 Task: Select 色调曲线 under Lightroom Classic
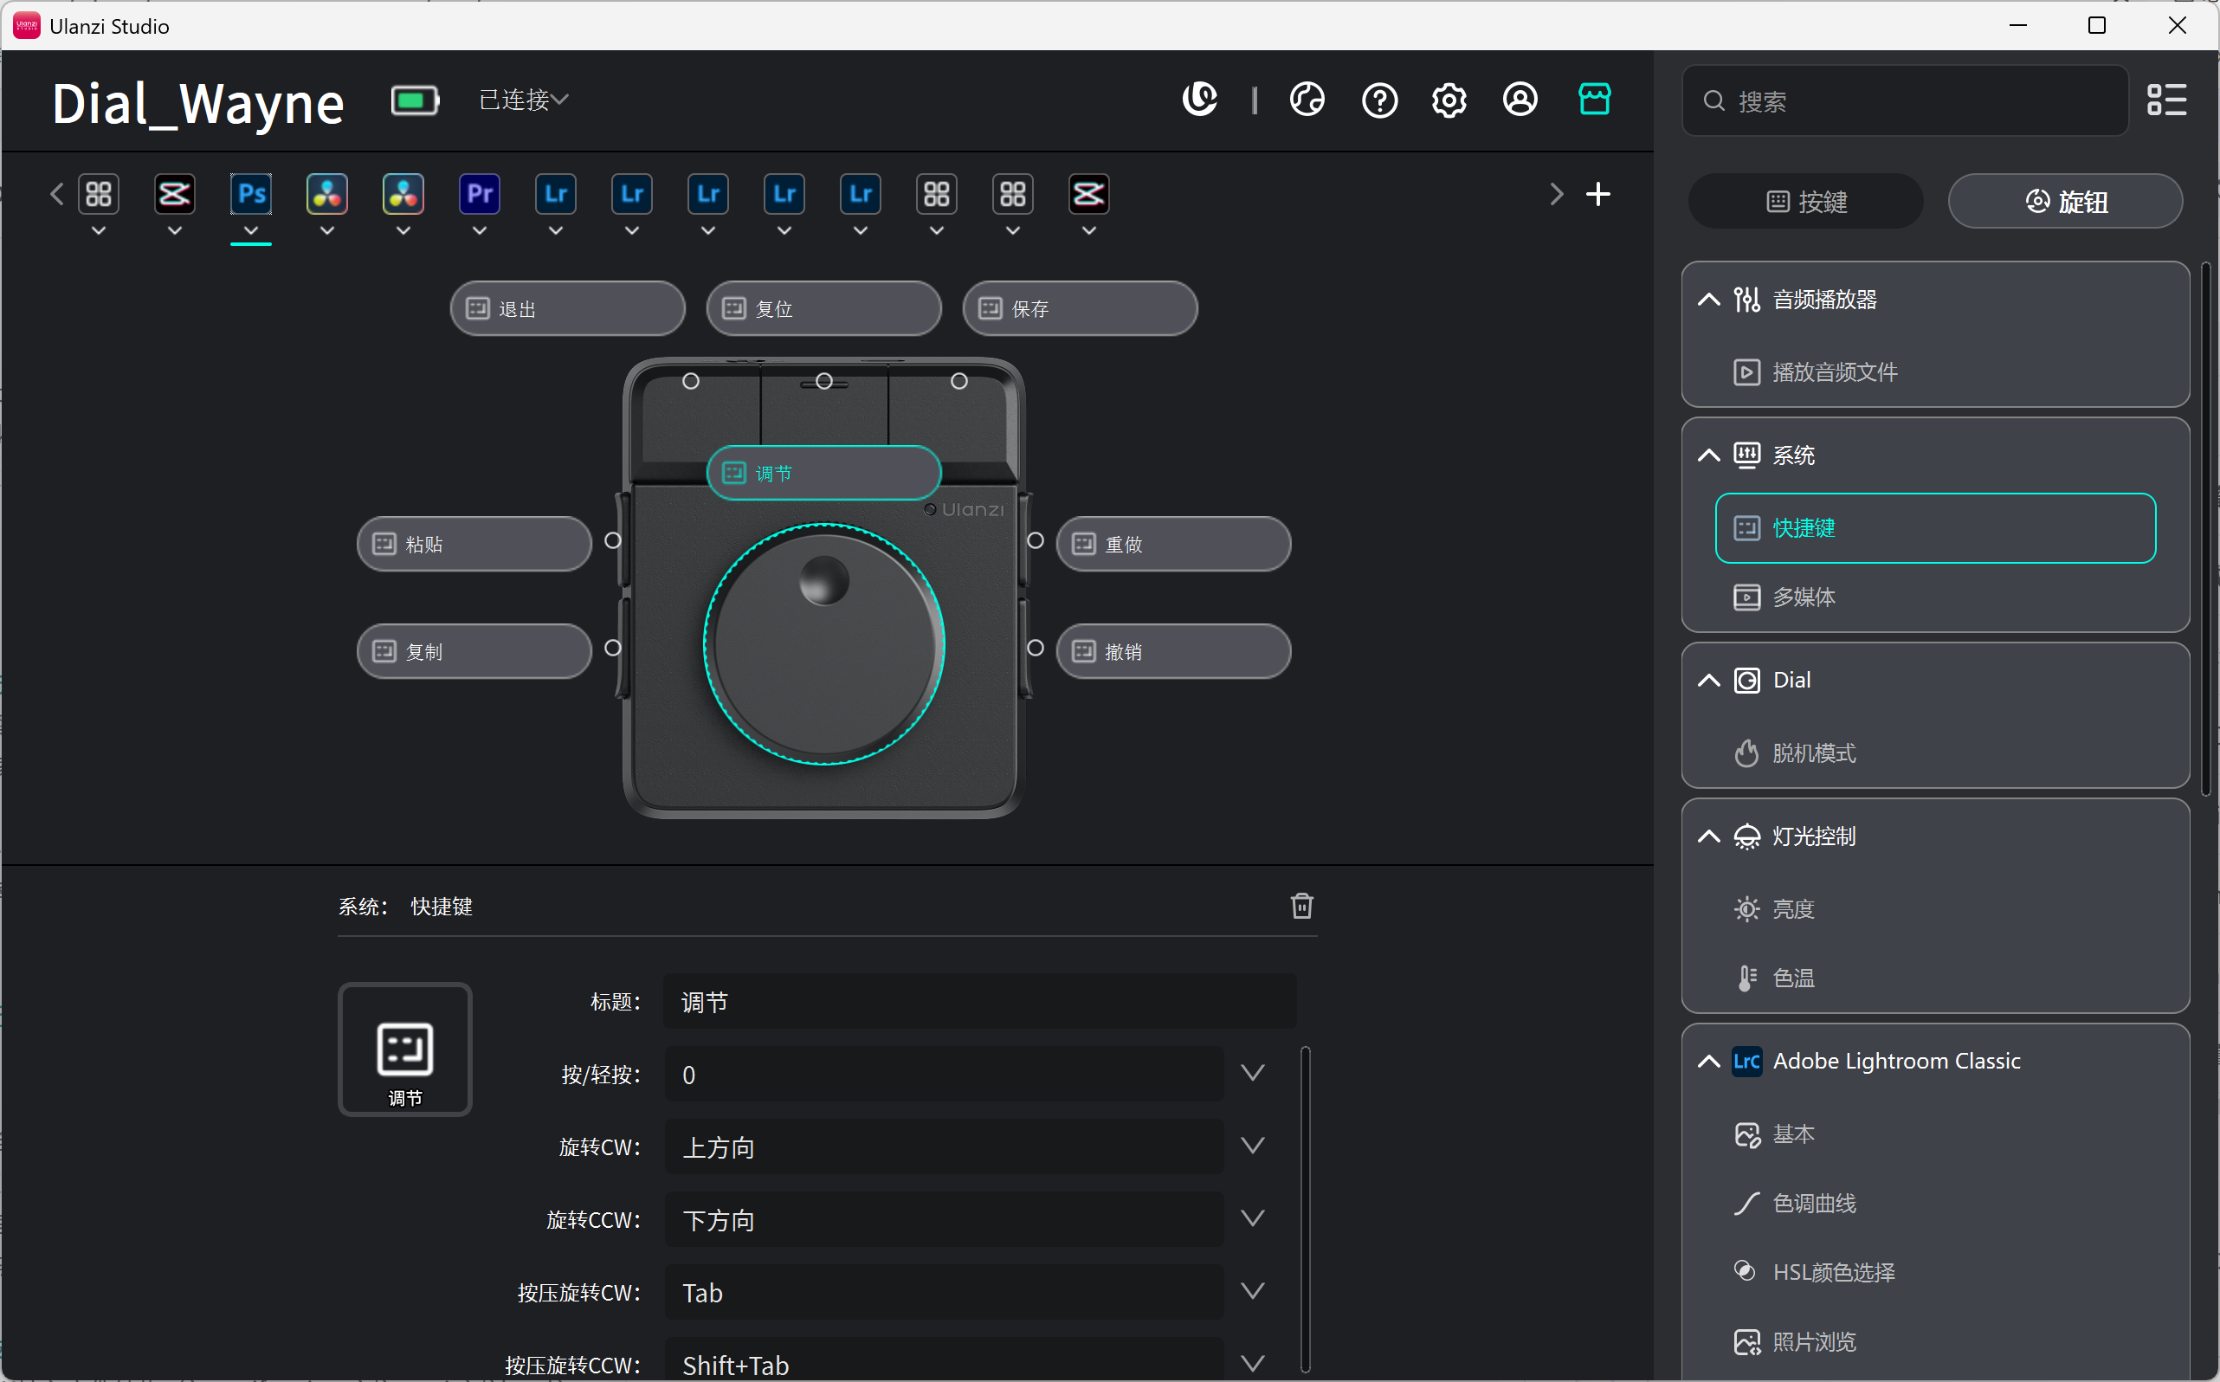[1814, 1203]
